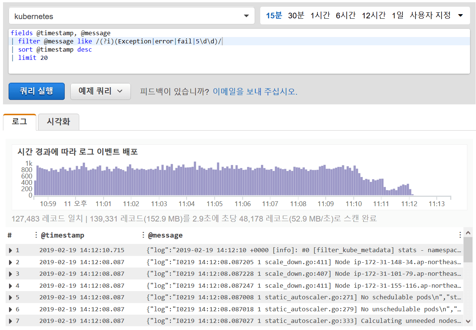
Task: Select the 15분 time range
Action: (x=274, y=16)
